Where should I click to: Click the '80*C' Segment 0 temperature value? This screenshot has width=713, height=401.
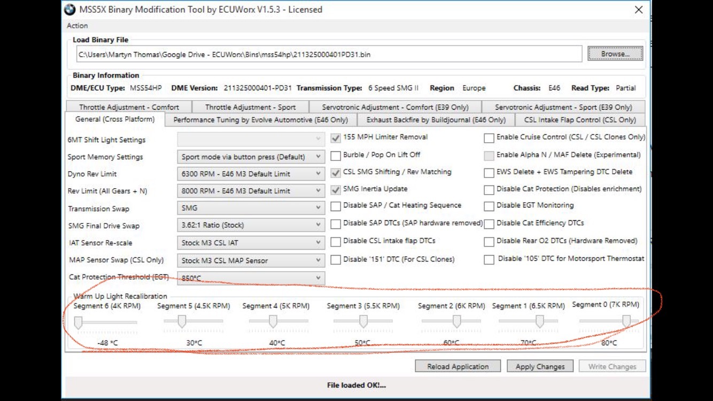point(609,343)
